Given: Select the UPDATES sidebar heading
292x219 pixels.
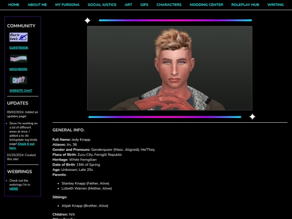Looking at the screenshot, I should pyautogui.click(x=18, y=103).
